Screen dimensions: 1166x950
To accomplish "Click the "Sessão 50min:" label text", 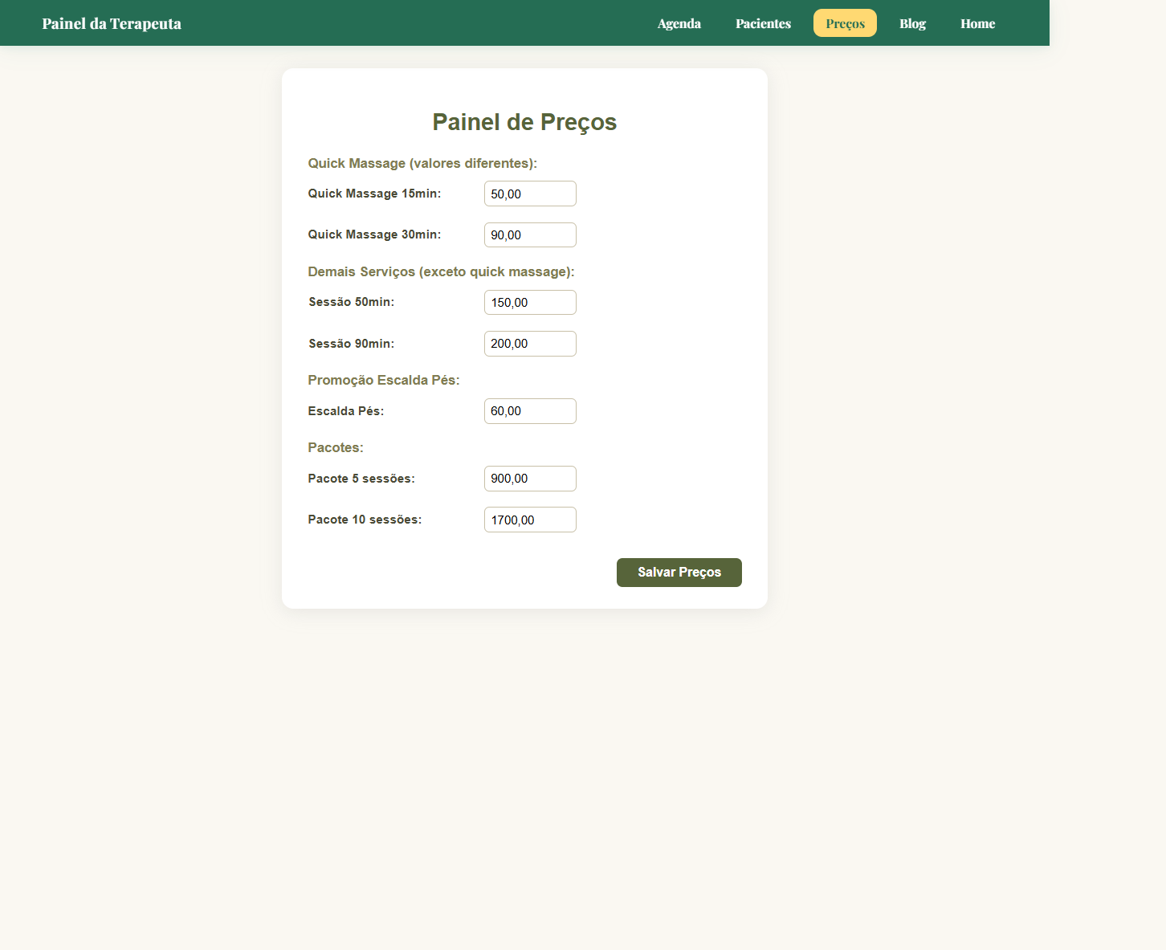I will (352, 302).
